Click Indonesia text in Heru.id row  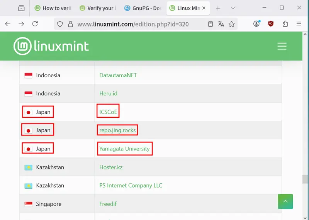coord(48,93)
